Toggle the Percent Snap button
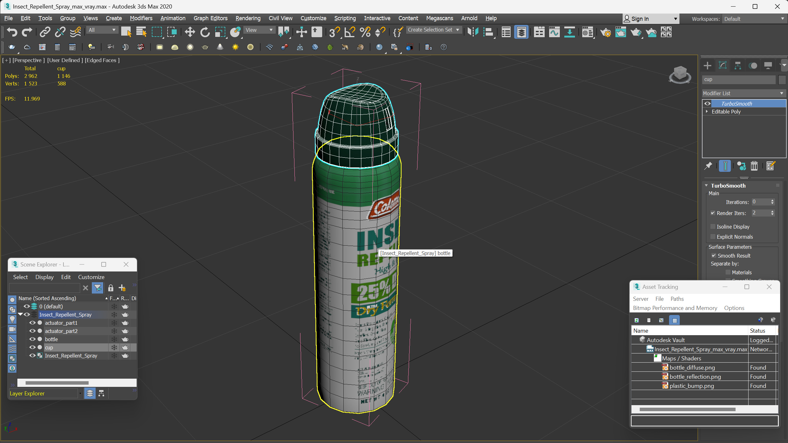The image size is (788, 443). (365, 32)
